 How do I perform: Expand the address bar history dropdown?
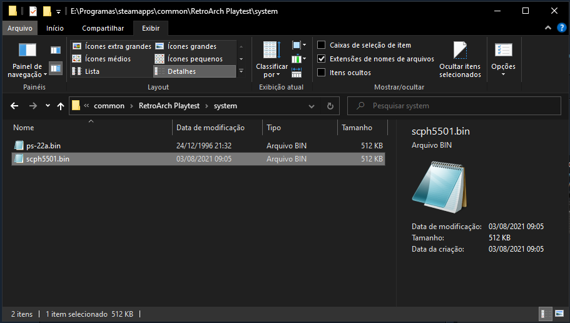tap(312, 106)
